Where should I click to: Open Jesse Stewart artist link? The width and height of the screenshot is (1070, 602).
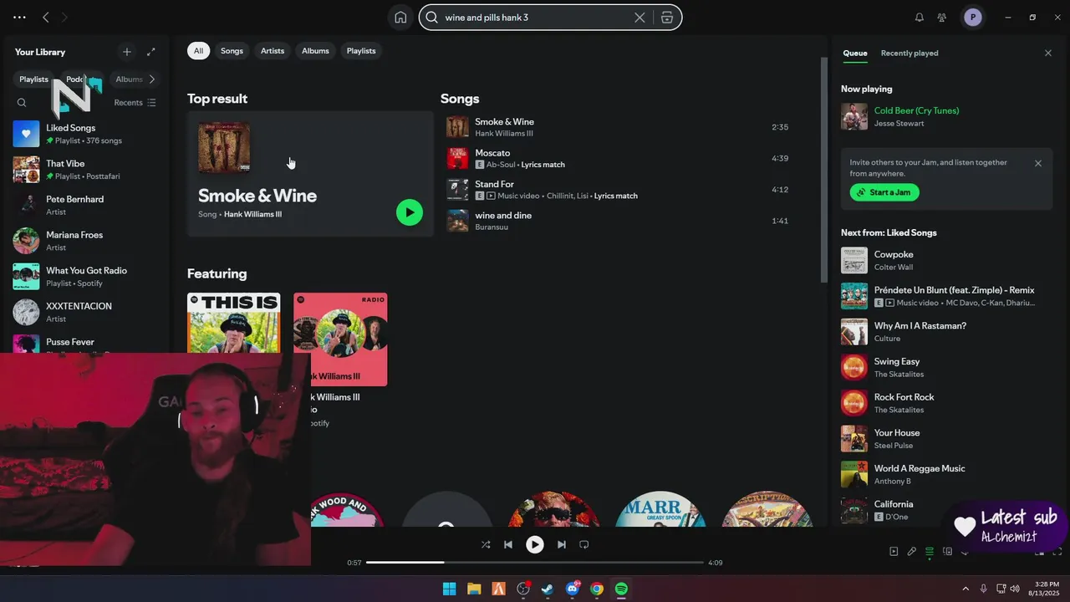click(899, 124)
